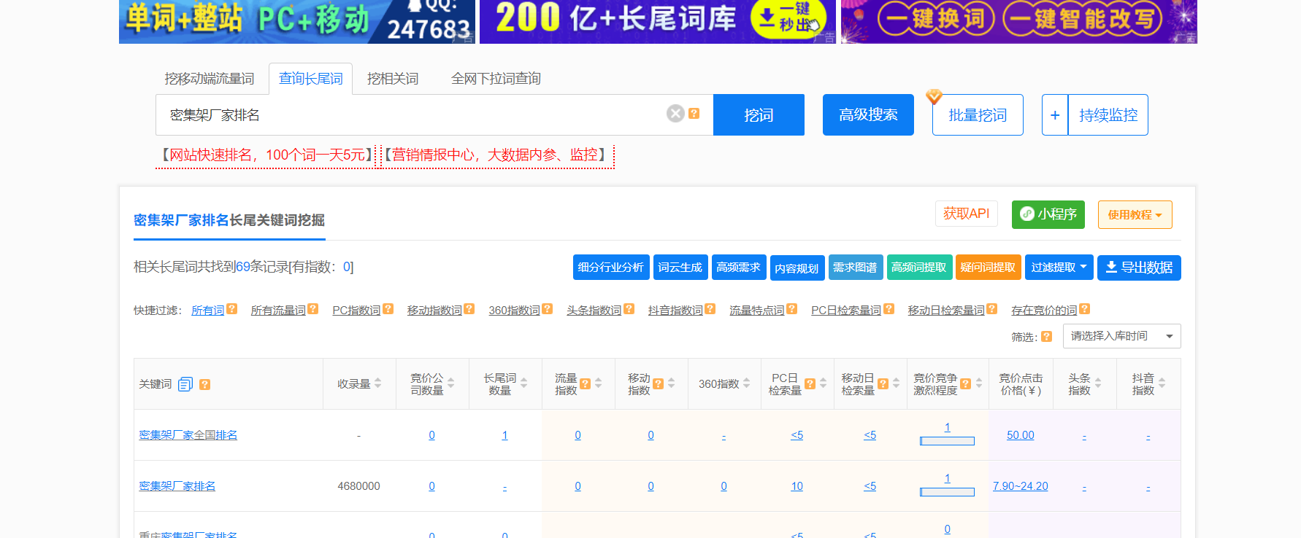The width and height of the screenshot is (1301, 538).
Task: Click ad link 营销情报中心，大数据内参、监控
Action: click(x=496, y=155)
